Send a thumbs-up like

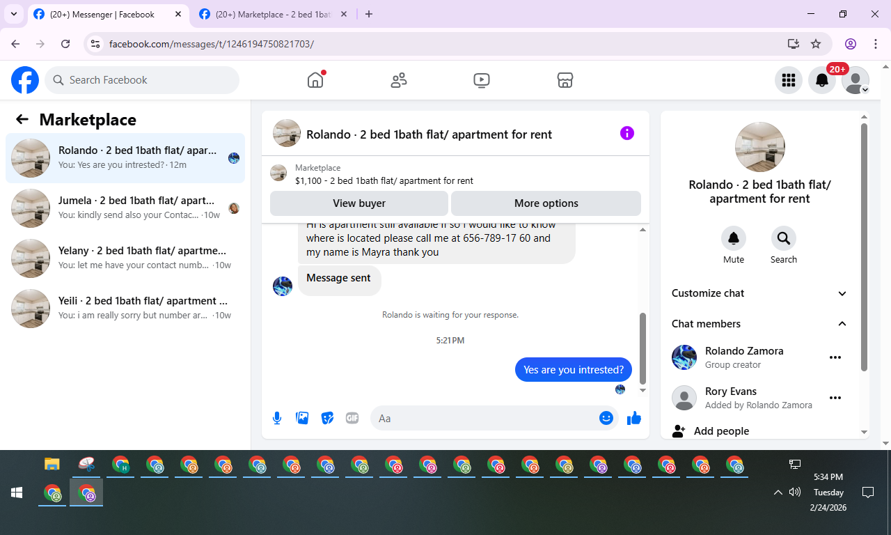(633, 418)
